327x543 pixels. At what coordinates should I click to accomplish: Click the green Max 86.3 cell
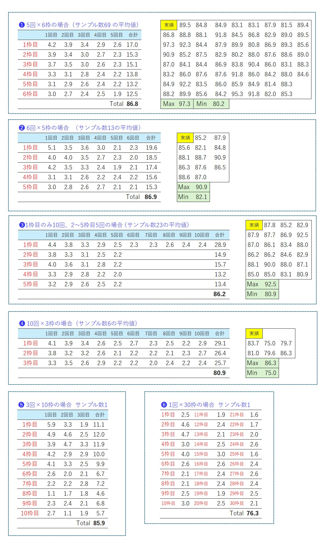click(x=262, y=363)
